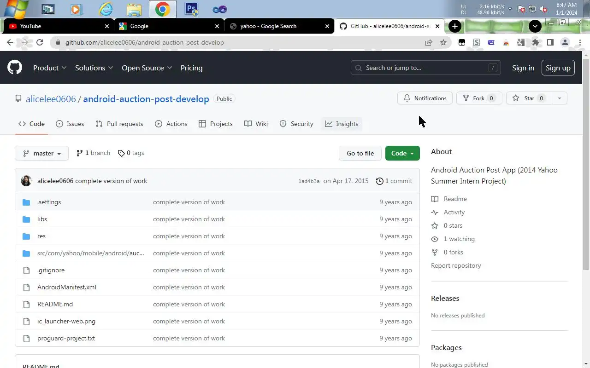Close the Google browser tab
The image size is (590, 368).
click(217, 26)
